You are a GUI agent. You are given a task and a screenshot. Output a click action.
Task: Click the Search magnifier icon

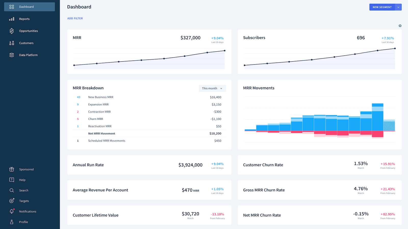pos(12,191)
